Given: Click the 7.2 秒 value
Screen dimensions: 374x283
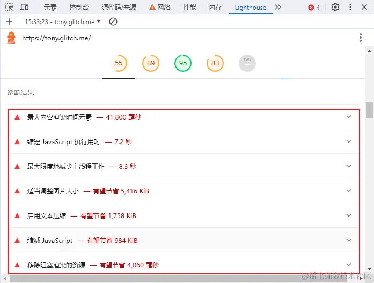Looking at the screenshot, I should (x=123, y=142).
